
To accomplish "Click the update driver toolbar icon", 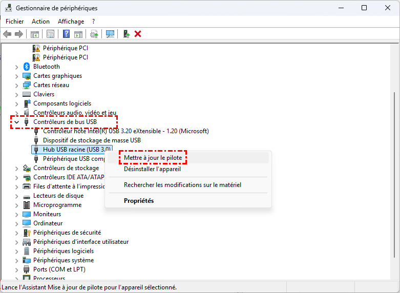I will tap(94, 34).
